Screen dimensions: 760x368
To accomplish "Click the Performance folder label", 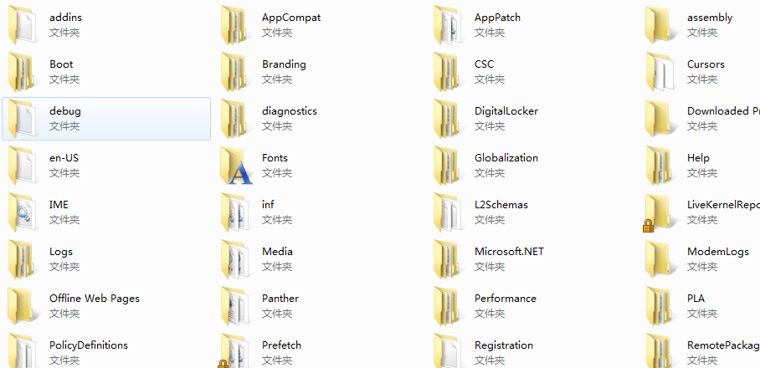I will click(505, 299).
